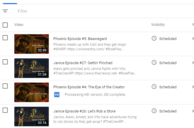
Task: Click the scheduled clock icon for Phoenix Episode #4
Action: click(154, 87)
